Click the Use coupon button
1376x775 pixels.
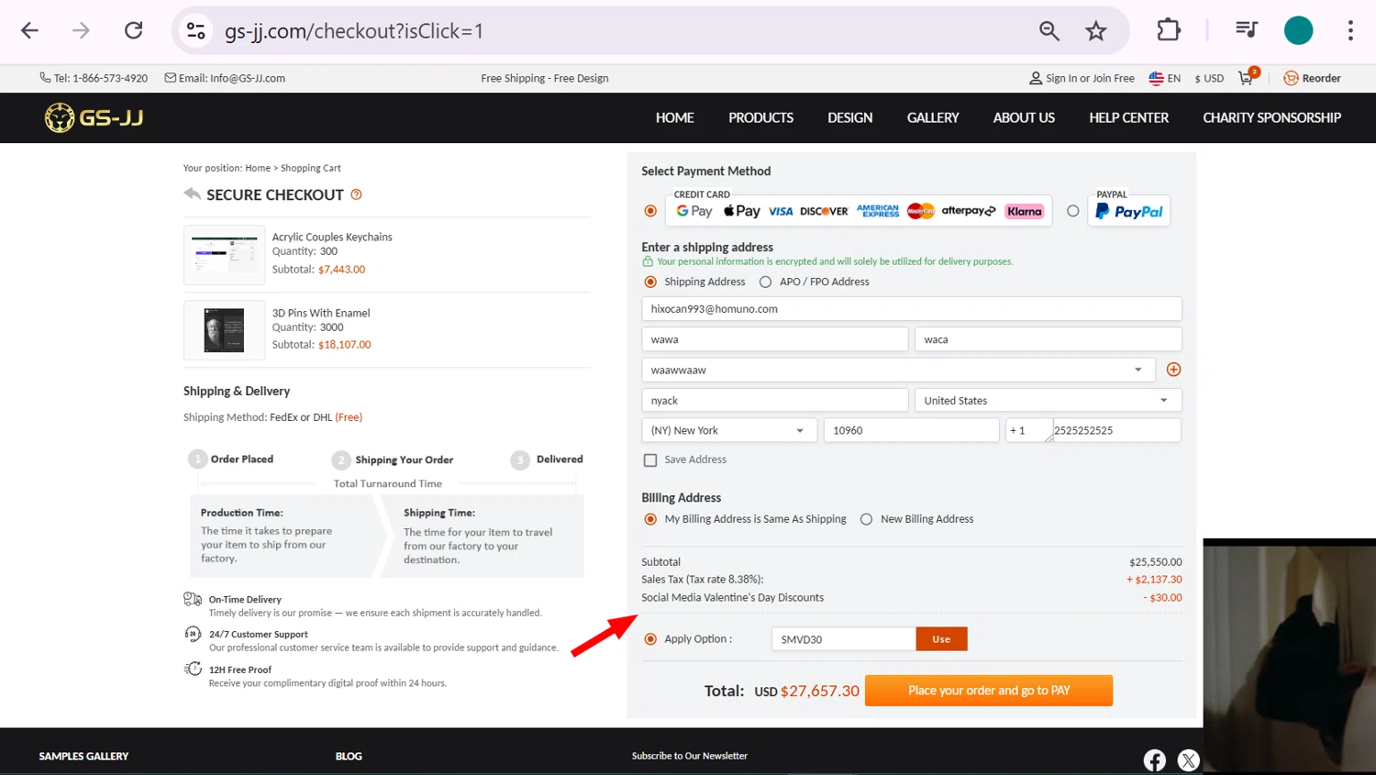[x=941, y=639]
